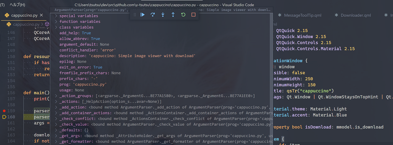This screenshot has width=393, height=145.
Task: Open the MessageToolTip.qml tab
Action: coord(302,15)
